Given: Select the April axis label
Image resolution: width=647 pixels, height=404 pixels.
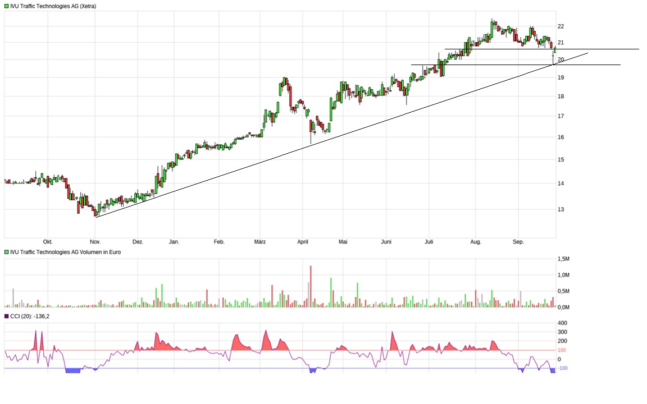Looking at the screenshot, I should point(302,242).
